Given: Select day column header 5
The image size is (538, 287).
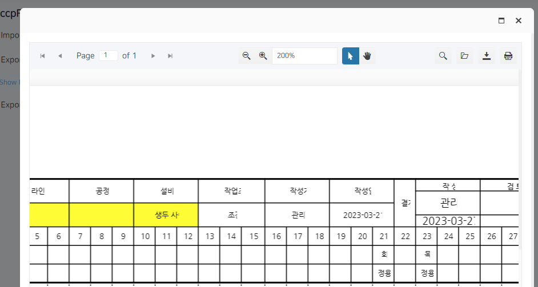Looking at the screenshot, I should coord(37,236).
